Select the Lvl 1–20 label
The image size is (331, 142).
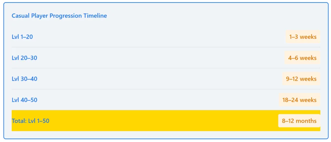[22, 37]
